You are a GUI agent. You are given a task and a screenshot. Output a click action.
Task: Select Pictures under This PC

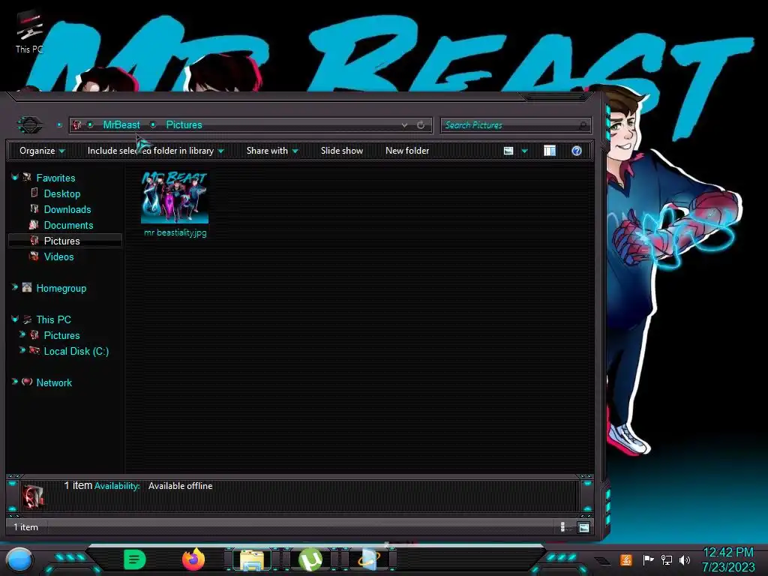click(x=61, y=335)
